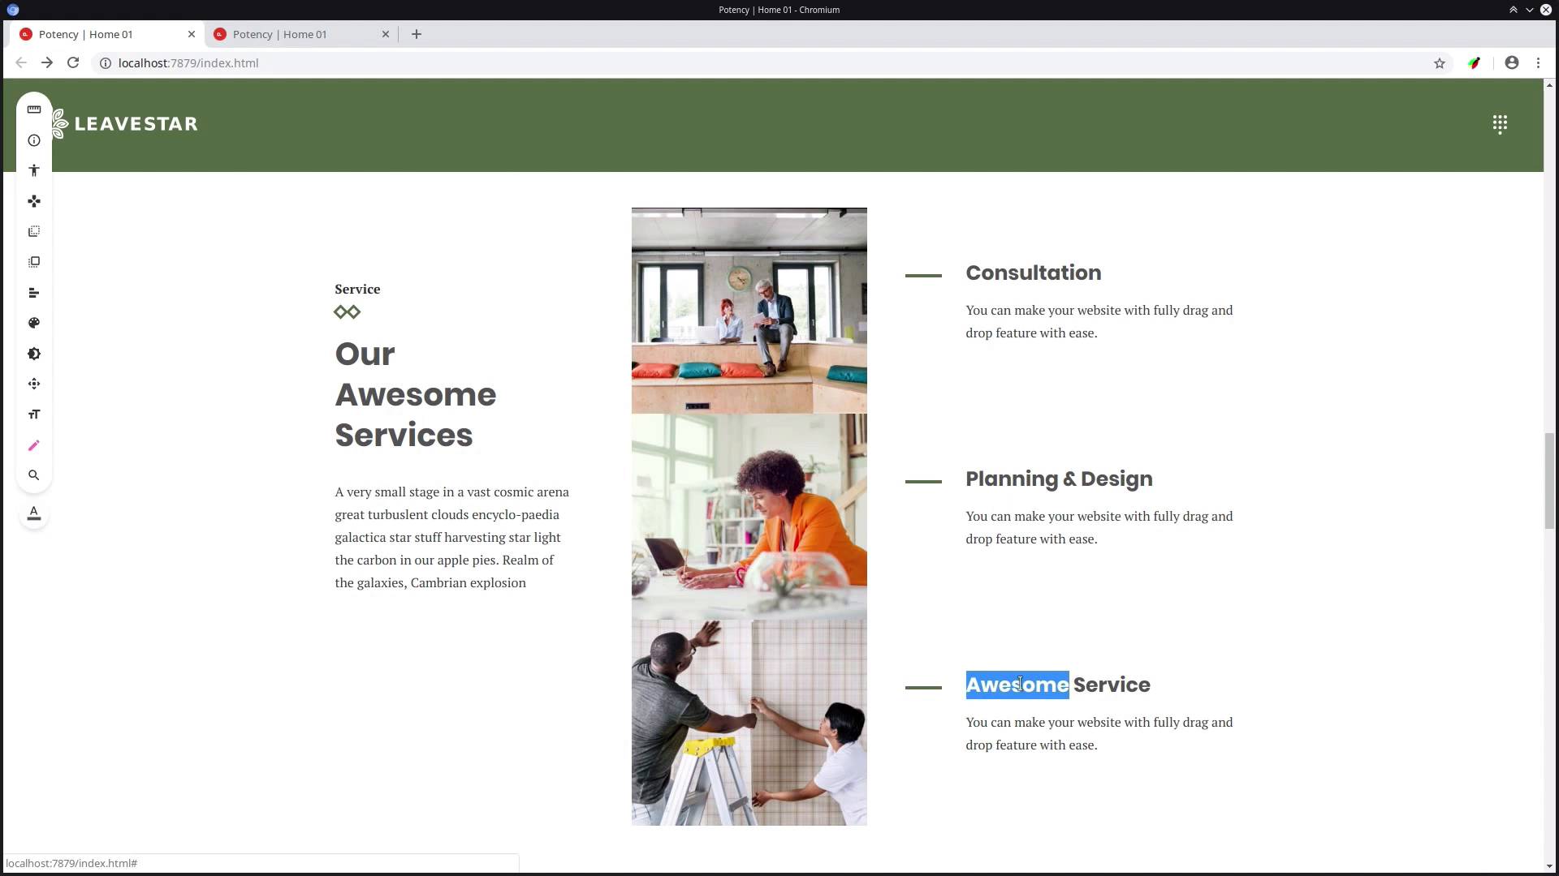Click the vertical page scrollbar thumb

1549,481
